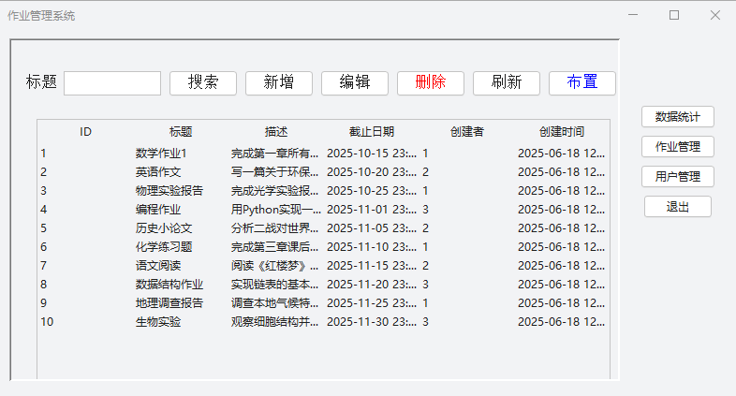This screenshot has width=736, height=396.
Task: Click ID cell 7 in table
Action: (x=44, y=266)
